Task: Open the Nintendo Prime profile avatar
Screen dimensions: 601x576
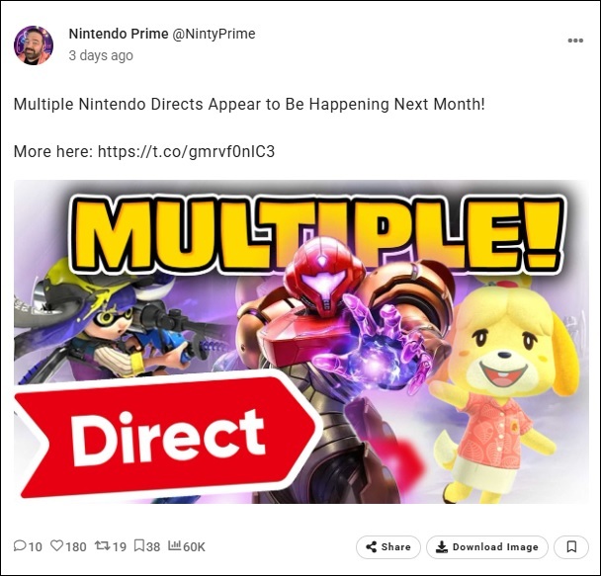Action: [34, 45]
